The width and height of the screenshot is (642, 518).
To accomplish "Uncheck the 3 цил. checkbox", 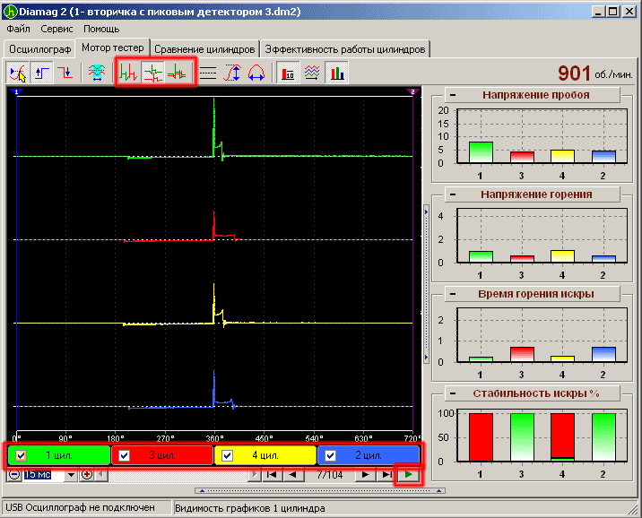I will (124, 455).
